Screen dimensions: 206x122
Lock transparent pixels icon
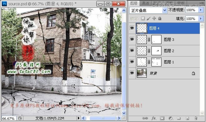(143, 18)
